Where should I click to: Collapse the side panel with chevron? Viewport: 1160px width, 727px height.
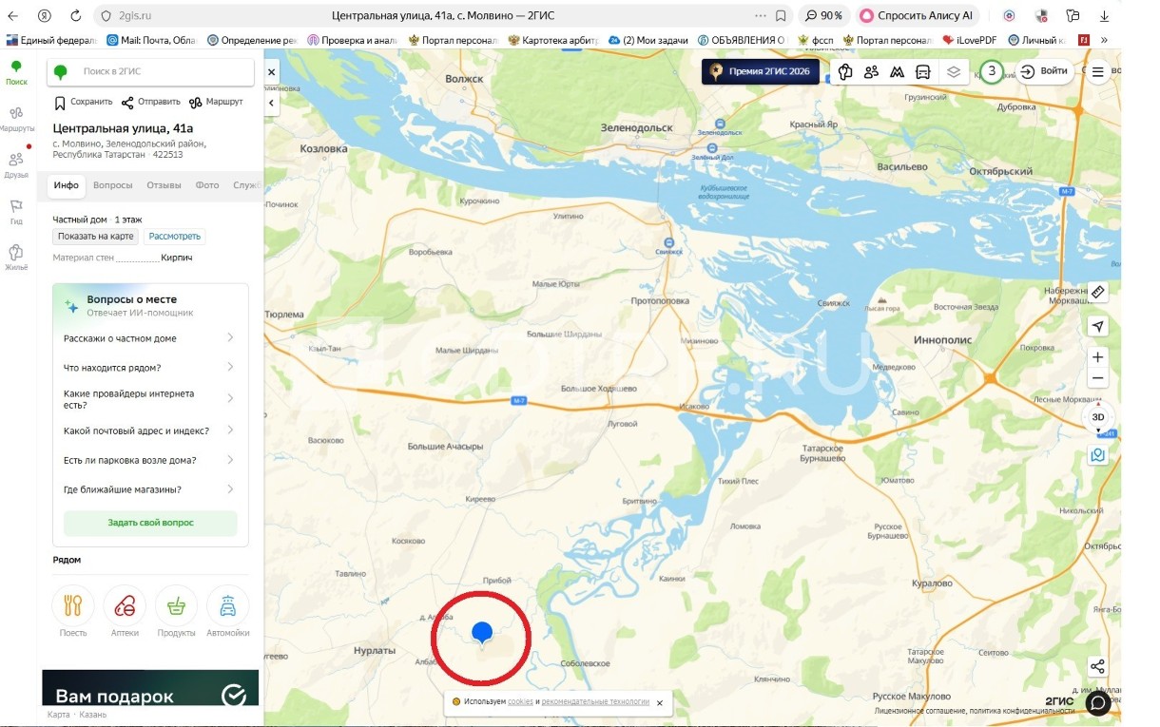(x=271, y=103)
